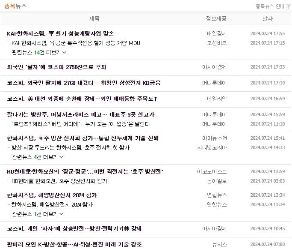Click provider '이코노미스트'
This screenshot has height=249, width=292.
pos(212,171)
